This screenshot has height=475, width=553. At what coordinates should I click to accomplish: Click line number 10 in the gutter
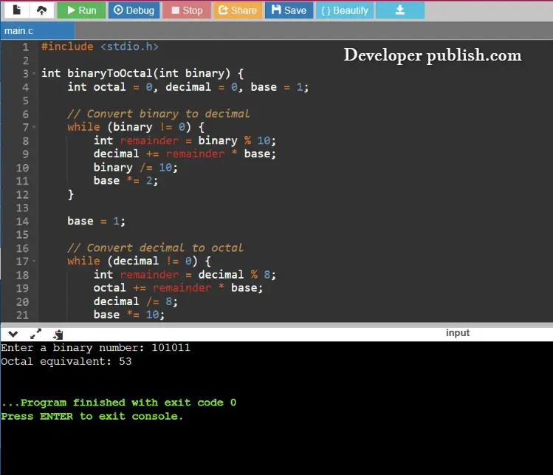point(22,168)
